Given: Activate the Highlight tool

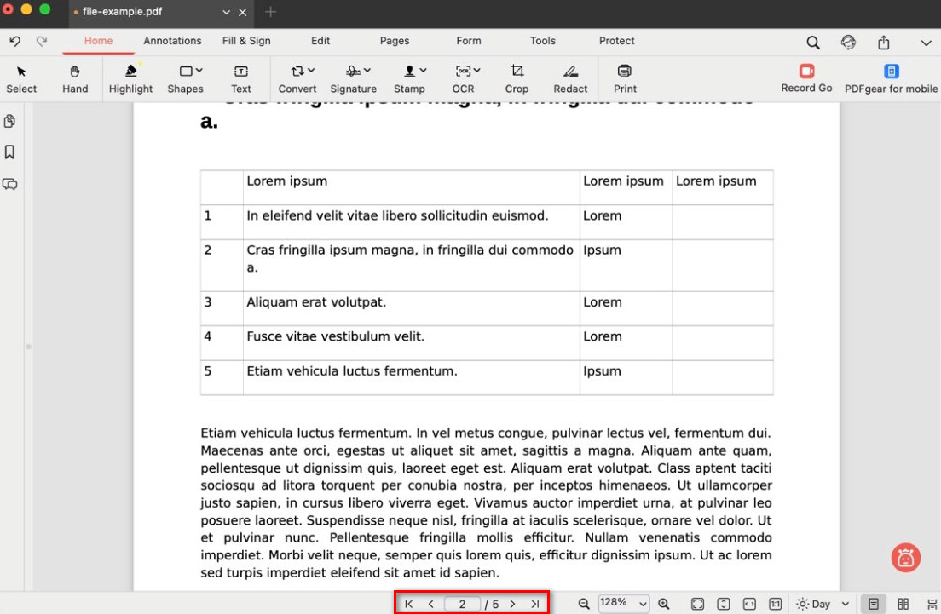Looking at the screenshot, I should coord(130,77).
